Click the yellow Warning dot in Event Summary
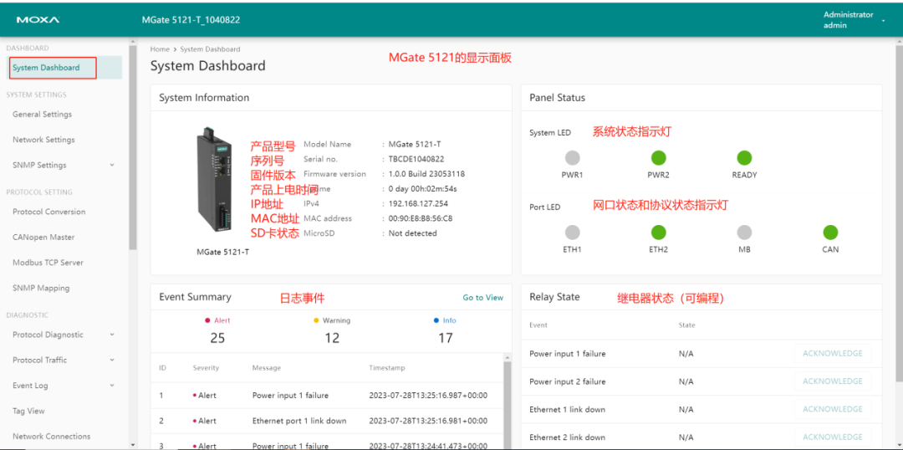 pyautogui.click(x=316, y=320)
